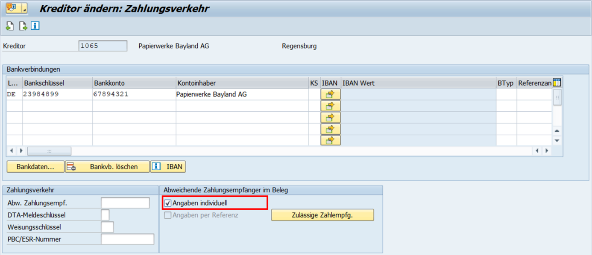Click the Bankdaten... button
The width and height of the screenshot is (592, 255).
pyautogui.click(x=35, y=167)
